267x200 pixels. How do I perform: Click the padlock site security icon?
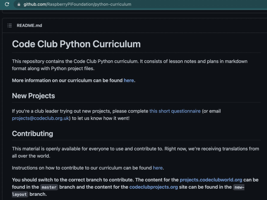[x=19, y=4]
